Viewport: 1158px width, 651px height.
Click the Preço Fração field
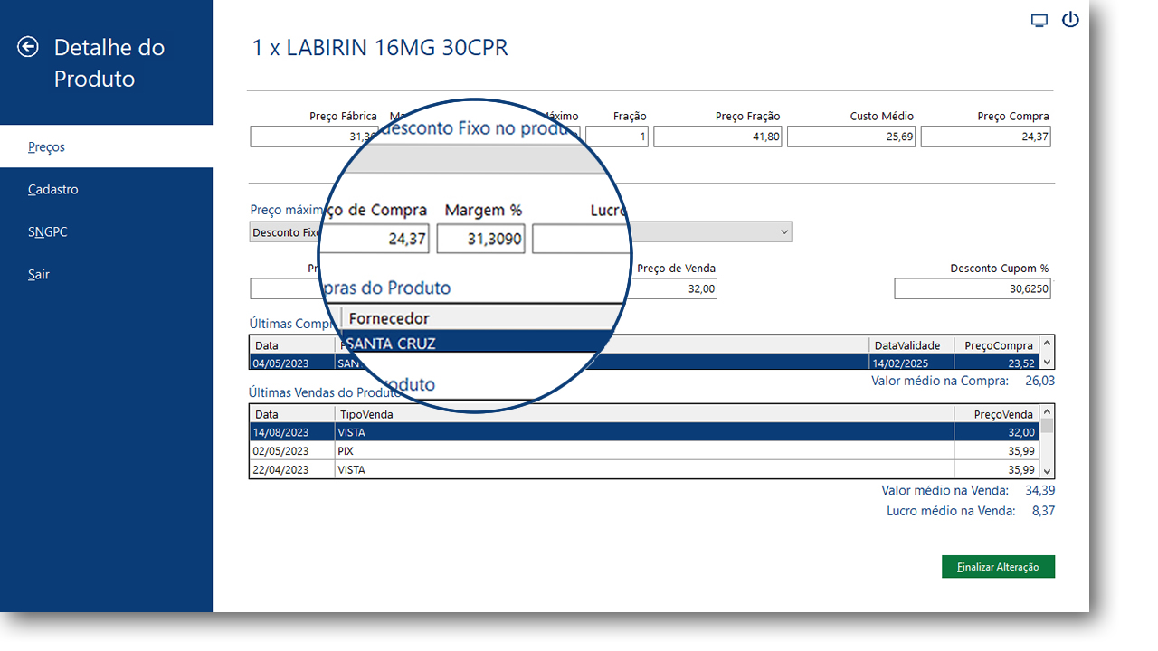point(717,137)
